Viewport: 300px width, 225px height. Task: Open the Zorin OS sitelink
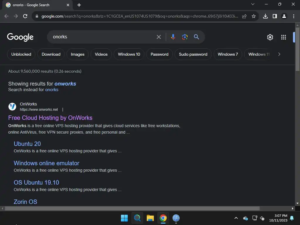coord(25,202)
